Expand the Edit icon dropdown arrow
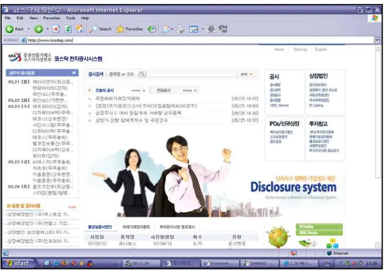The image size is (385, 270). (x=202, y=29)
